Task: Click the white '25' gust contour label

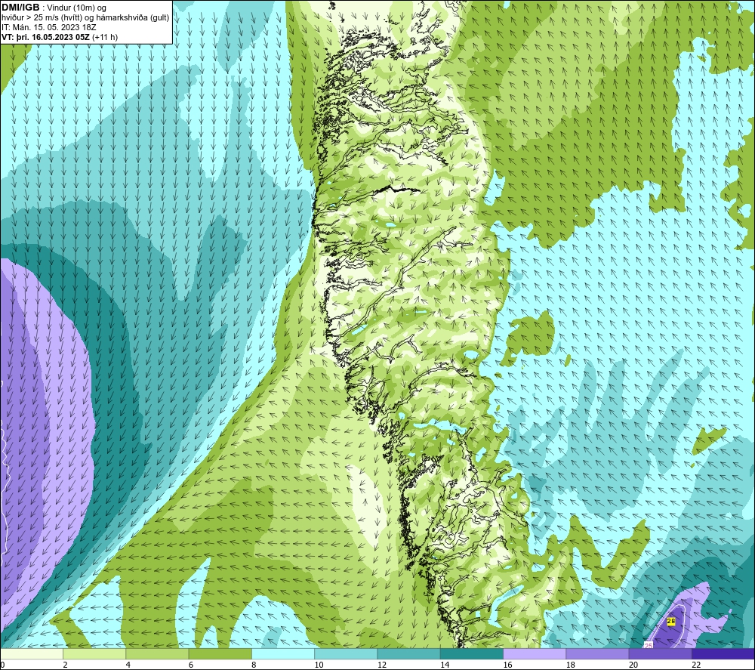Action: (648, 645)
